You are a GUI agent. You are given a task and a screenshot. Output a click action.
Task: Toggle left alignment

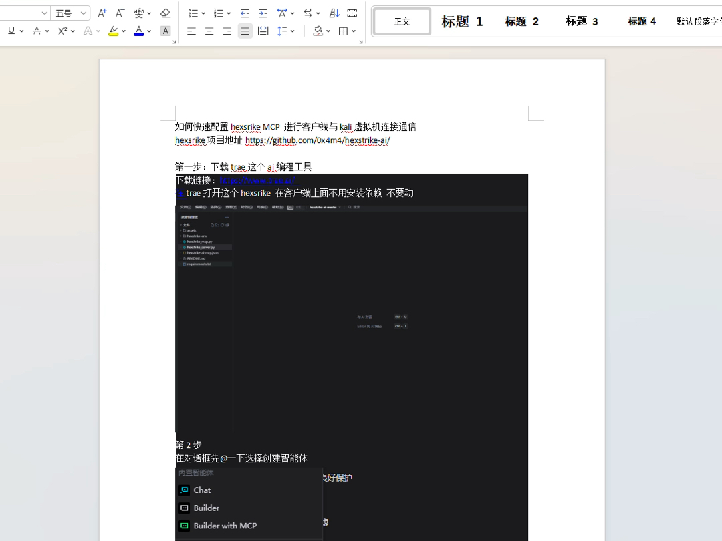tap(192, 31)
